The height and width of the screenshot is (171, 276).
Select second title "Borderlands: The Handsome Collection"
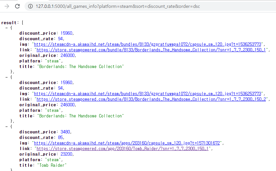click(x=81, y=116)
